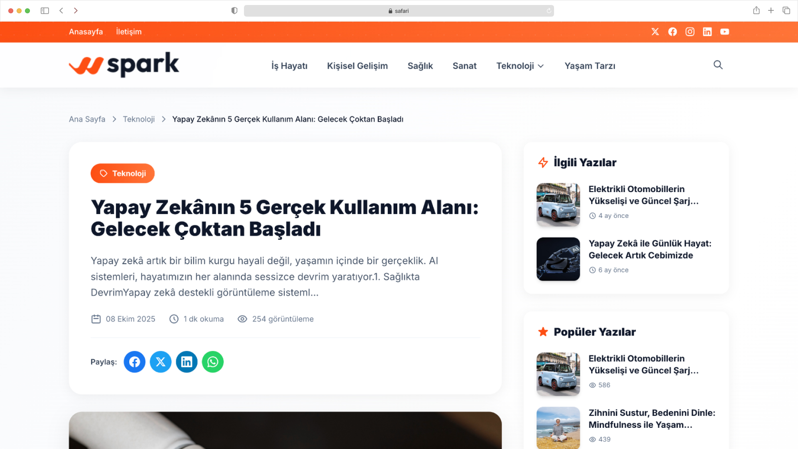Open the İletişim link

(129, 32)
